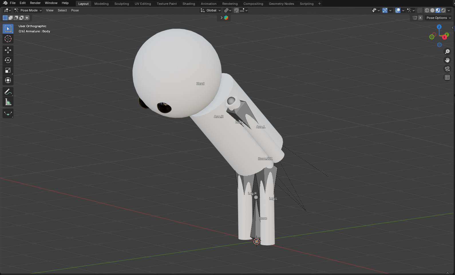Viewport: 455px width, 275px height.
Task: Select the Annotate tool
Action: click(x=8, y=92)
